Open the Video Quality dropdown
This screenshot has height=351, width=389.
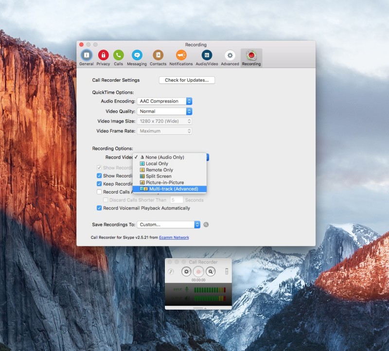[x=164, y=111]
